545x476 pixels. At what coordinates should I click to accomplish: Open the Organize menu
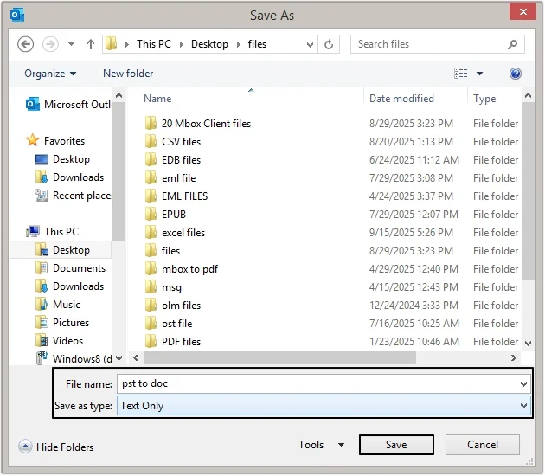click(50, 74)
